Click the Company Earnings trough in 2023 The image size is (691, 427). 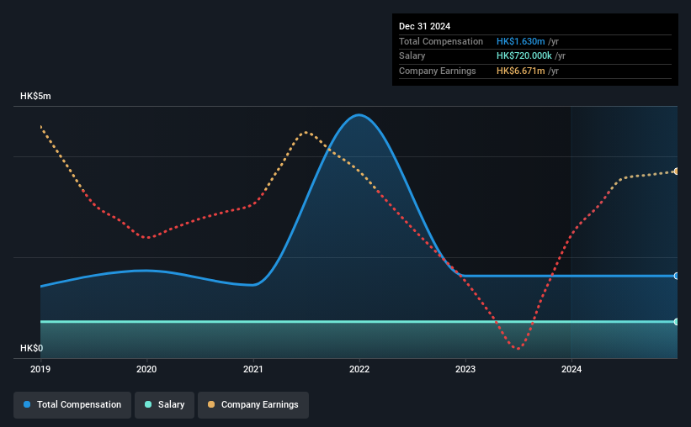518,348
